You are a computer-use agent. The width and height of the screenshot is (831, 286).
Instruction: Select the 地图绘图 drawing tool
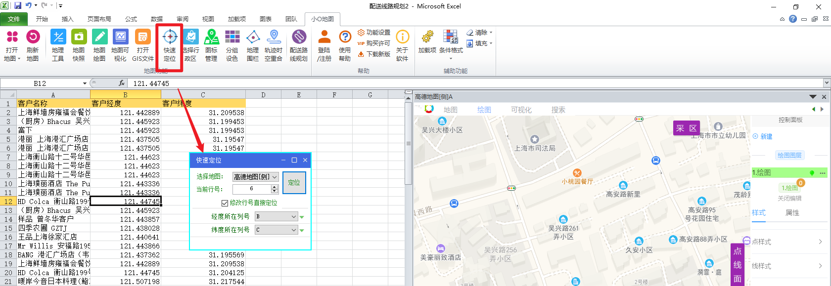(99, 45)
